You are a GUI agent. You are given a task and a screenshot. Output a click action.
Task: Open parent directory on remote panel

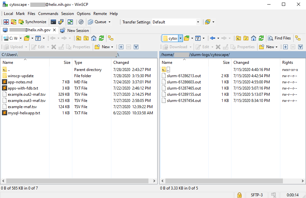238,38
